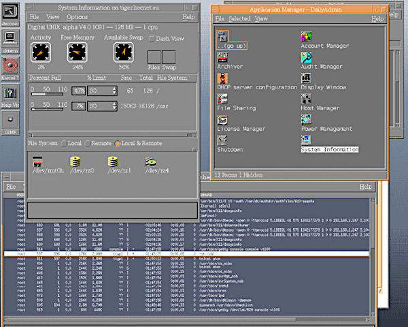The height and width of the screenshot is (327, 408).
Task: Open Help menu in process list window
Action: (x=366, y=187)
